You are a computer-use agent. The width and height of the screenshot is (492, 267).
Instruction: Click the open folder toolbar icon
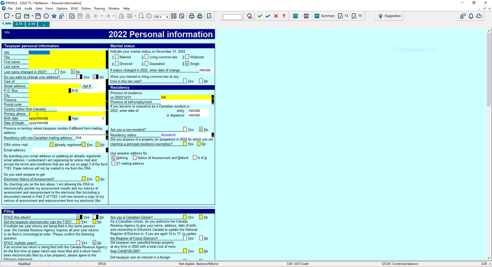(27, 16)
